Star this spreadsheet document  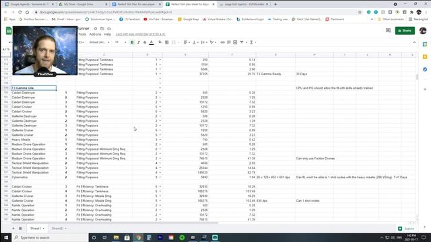[x=96, y=28]
